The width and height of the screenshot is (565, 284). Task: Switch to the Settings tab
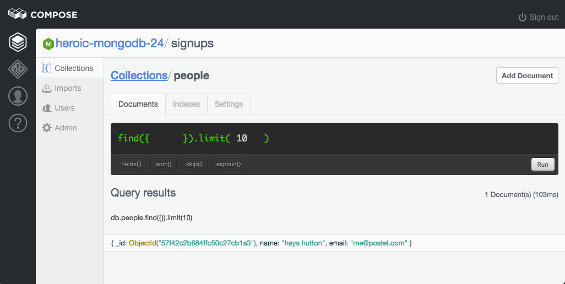click(229, 104)
